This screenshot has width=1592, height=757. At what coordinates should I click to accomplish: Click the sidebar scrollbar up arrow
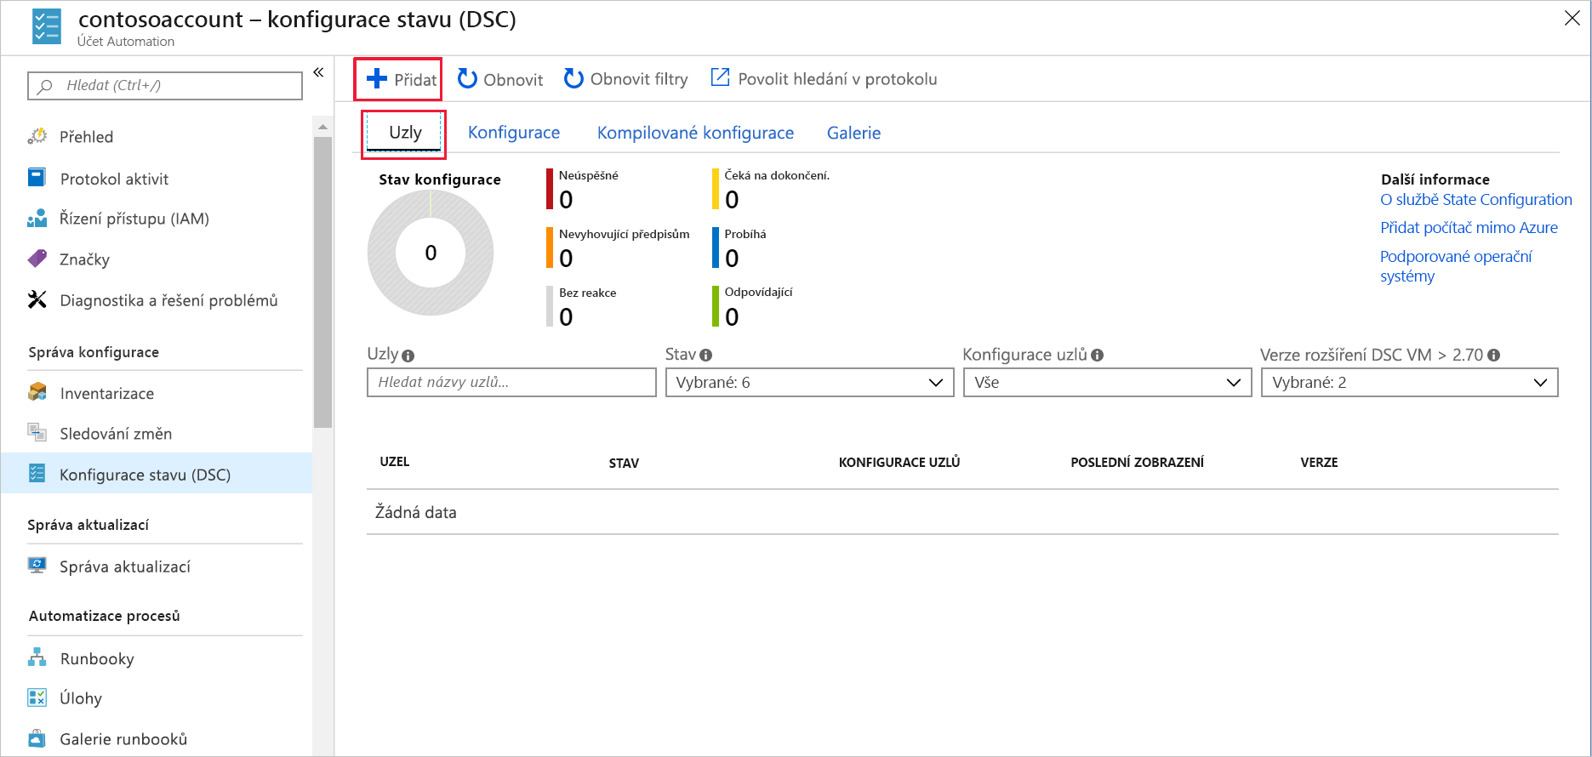pyautogui.click(x=322, y=127)
